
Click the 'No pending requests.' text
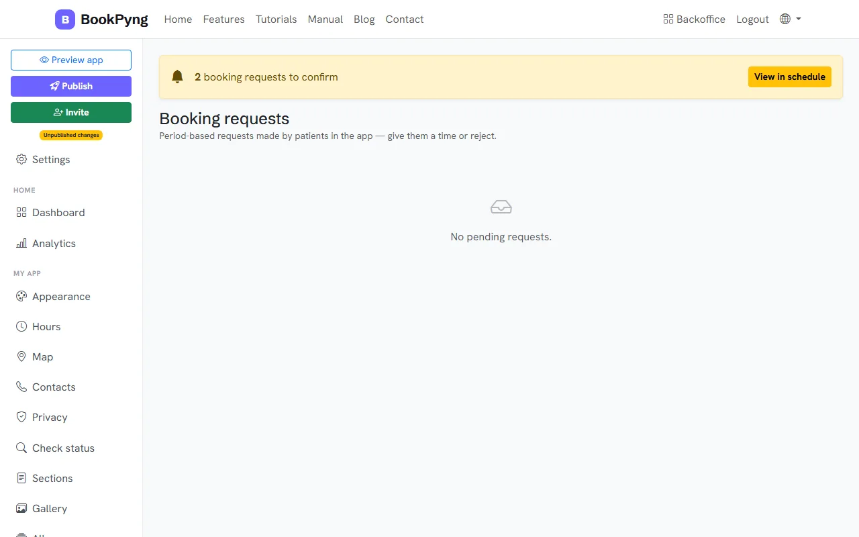[501, 237]
